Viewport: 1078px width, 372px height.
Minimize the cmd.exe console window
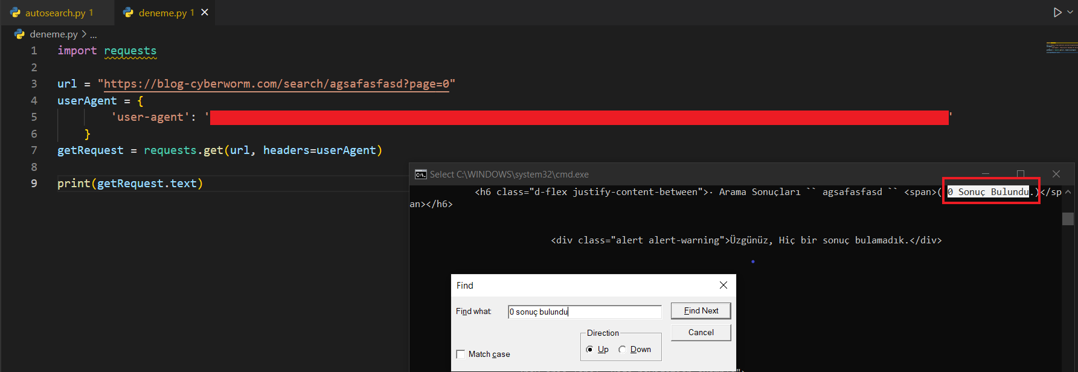click(x=986, y=174)
